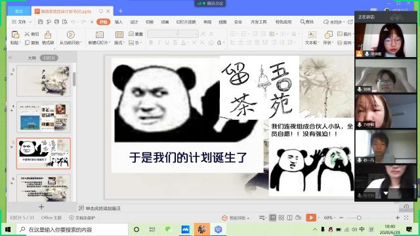The width and height of the screenshot is (420, 236).
Task: Open the Animation (动画) ribbon tab
Action: (165, 22)
